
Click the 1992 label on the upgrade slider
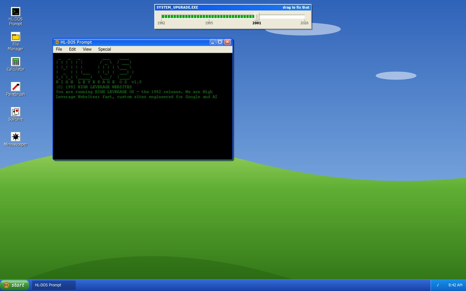pos(161,23)
